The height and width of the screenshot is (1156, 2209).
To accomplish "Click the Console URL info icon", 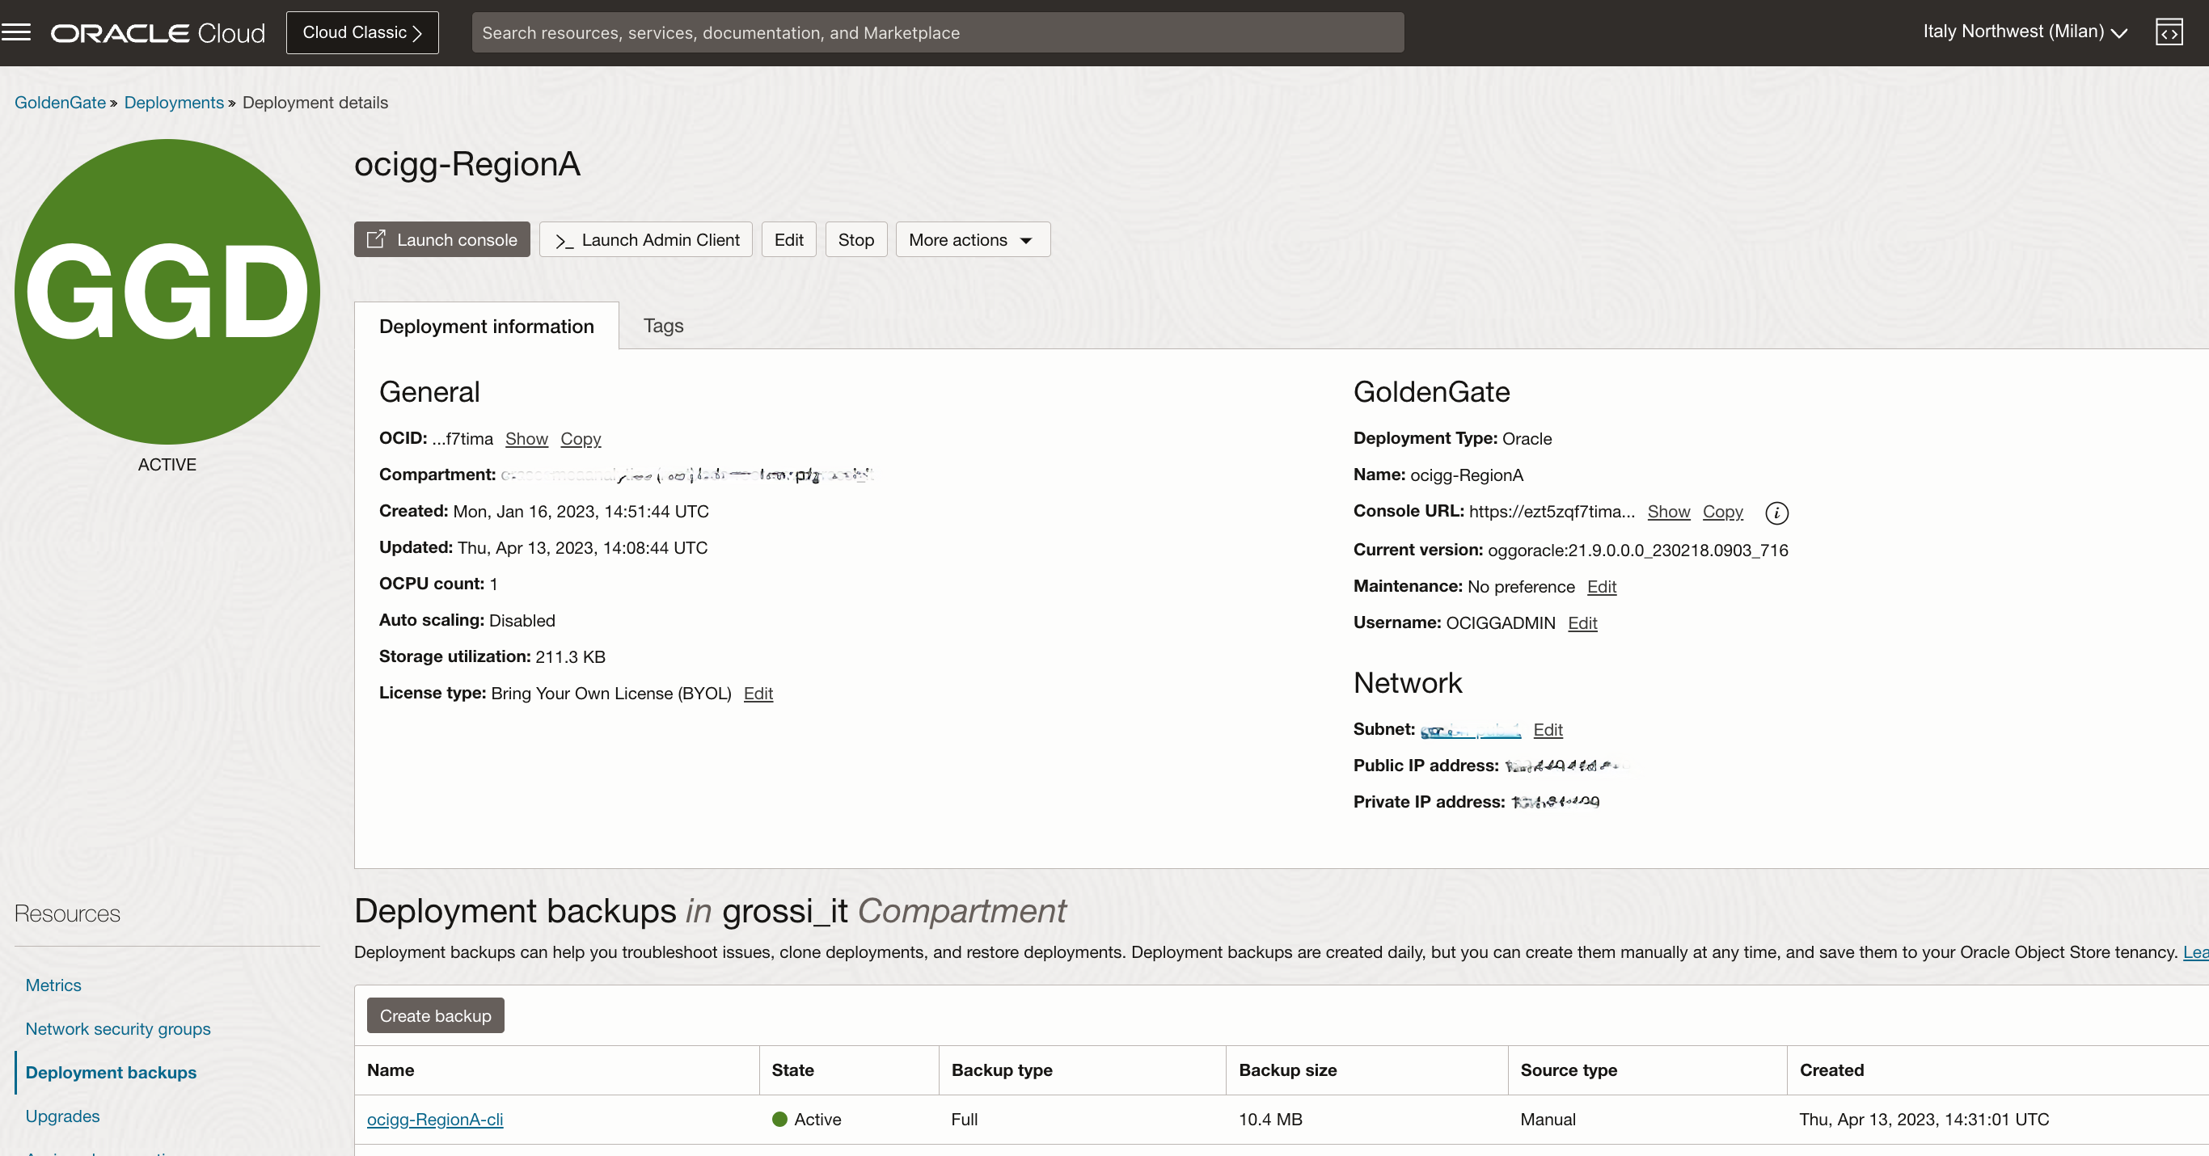I will coord(1776,513).
